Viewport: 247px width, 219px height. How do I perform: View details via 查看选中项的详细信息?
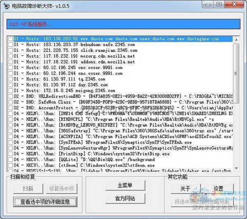click(45, 202)
